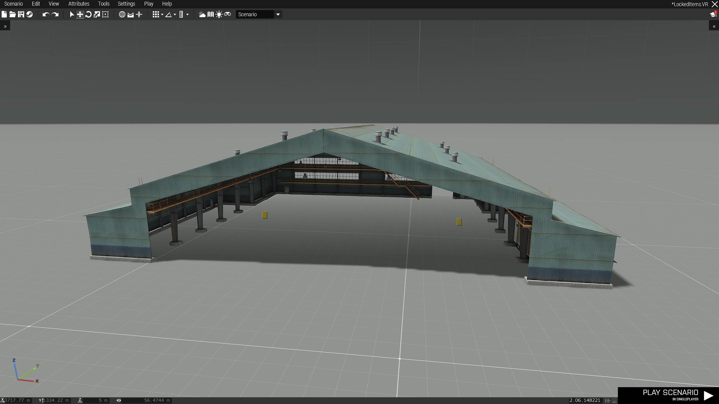The width and height of the screenshot is (719, 404).
Task: Save scenario using the floppy disk icon
Action: pyautogui.click(x=21, y=14)
